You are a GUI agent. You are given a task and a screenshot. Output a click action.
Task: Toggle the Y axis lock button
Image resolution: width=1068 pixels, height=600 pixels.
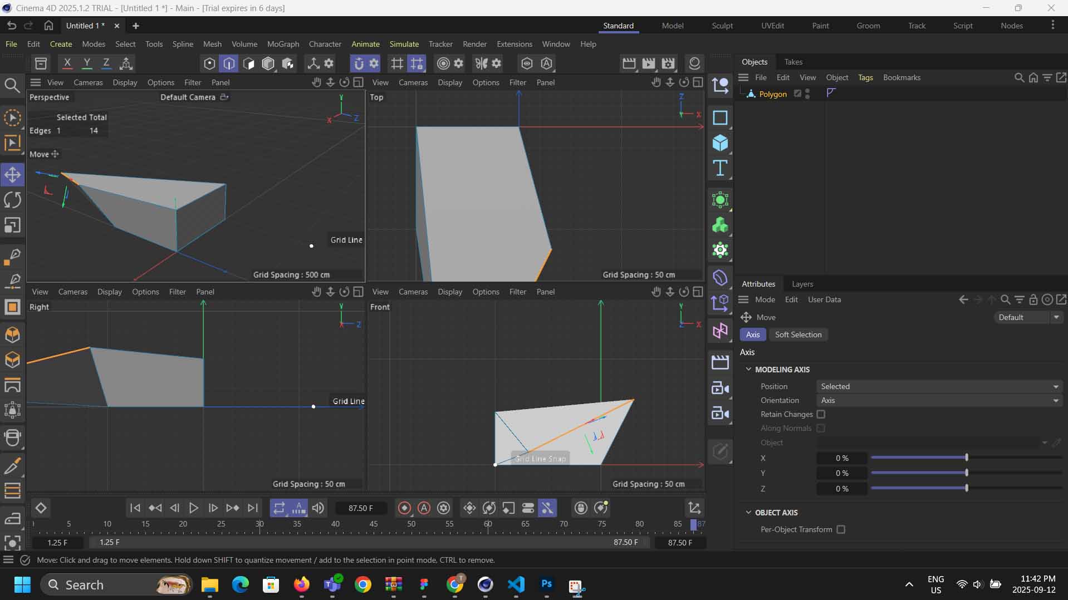point(86,63)
